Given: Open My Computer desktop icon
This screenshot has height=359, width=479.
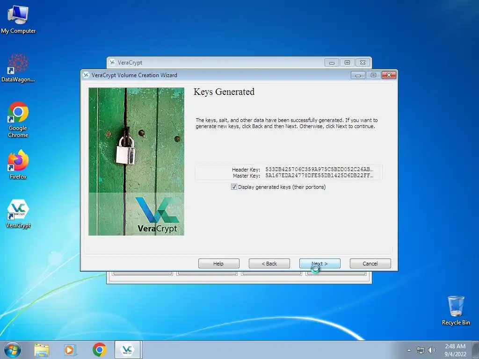Looking at the screenshot, I should pos(18,19).
